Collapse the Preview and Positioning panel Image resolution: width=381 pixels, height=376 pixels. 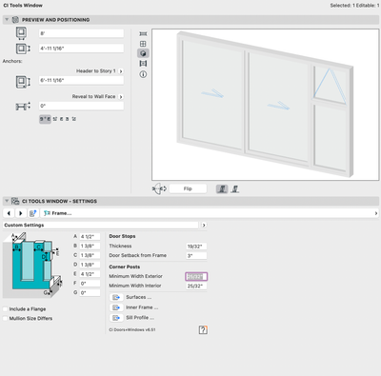coord(7,20)
